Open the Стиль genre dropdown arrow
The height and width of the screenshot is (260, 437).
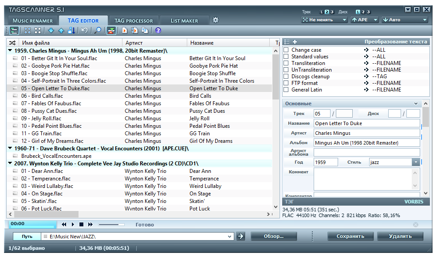416,162
